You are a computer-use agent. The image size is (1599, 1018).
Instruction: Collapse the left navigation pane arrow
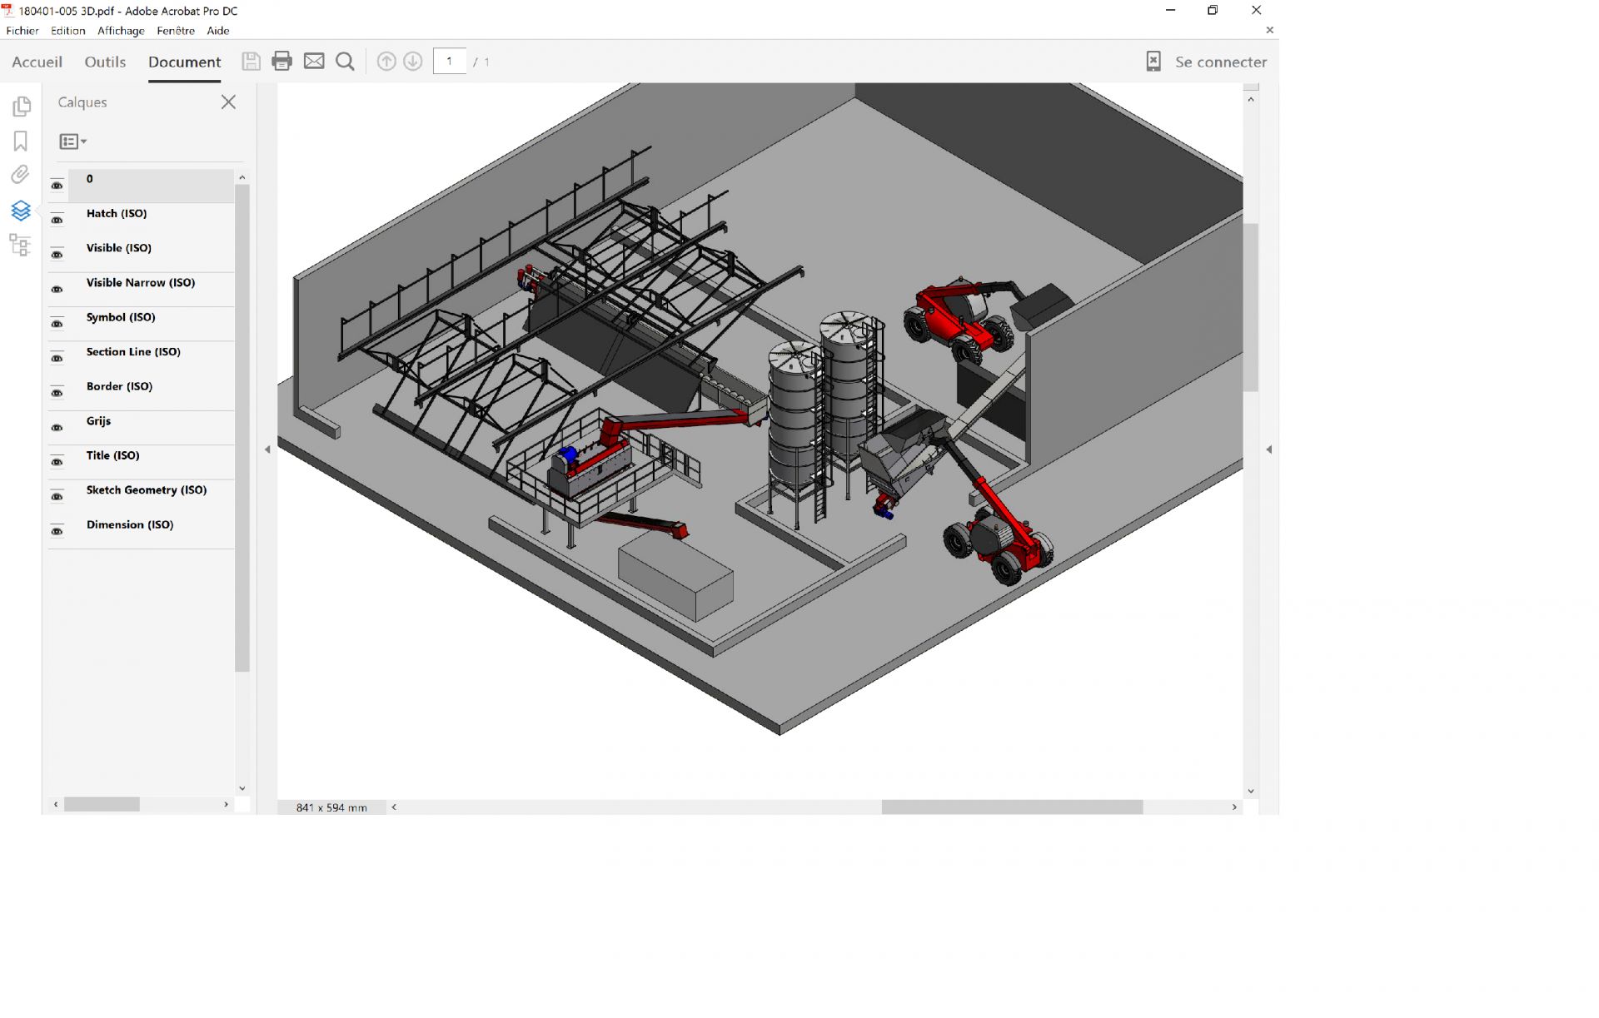tap(267, 449)
